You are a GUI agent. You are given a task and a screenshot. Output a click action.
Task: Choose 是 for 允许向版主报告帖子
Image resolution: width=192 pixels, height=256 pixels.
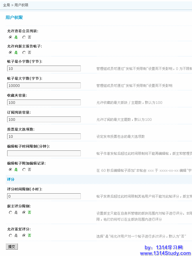coord(11,53)
